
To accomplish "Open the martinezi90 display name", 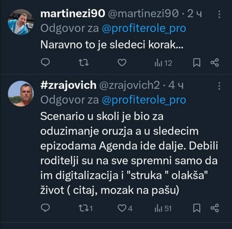I will 73,13.
